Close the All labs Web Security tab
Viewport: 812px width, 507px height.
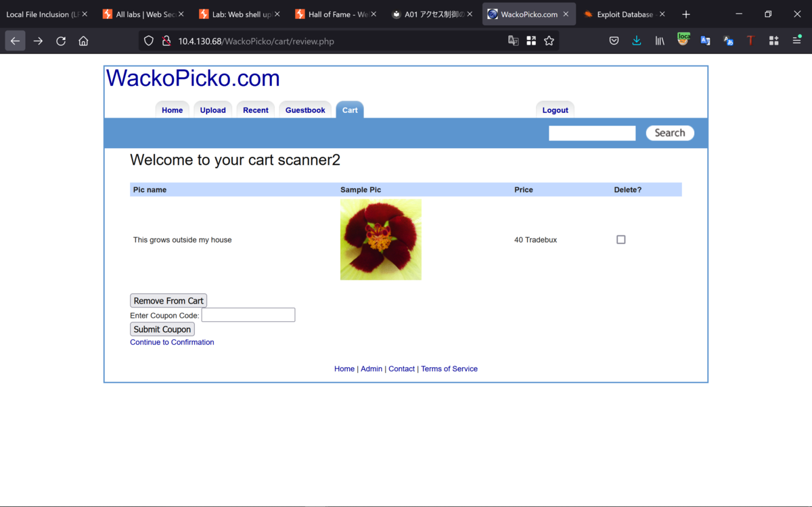click(181, 14)
